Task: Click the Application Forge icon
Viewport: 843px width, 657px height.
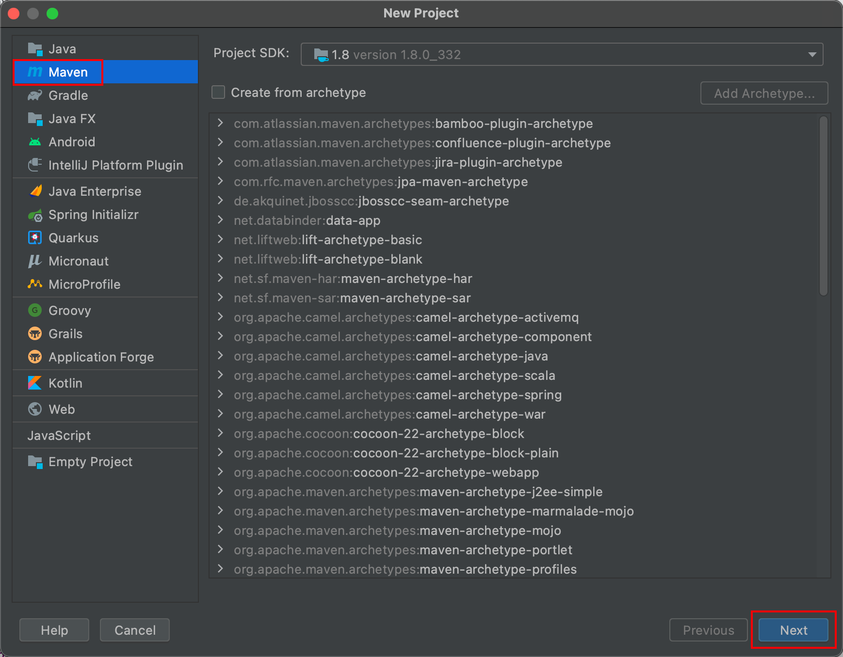Action: [x=35, y=357]
